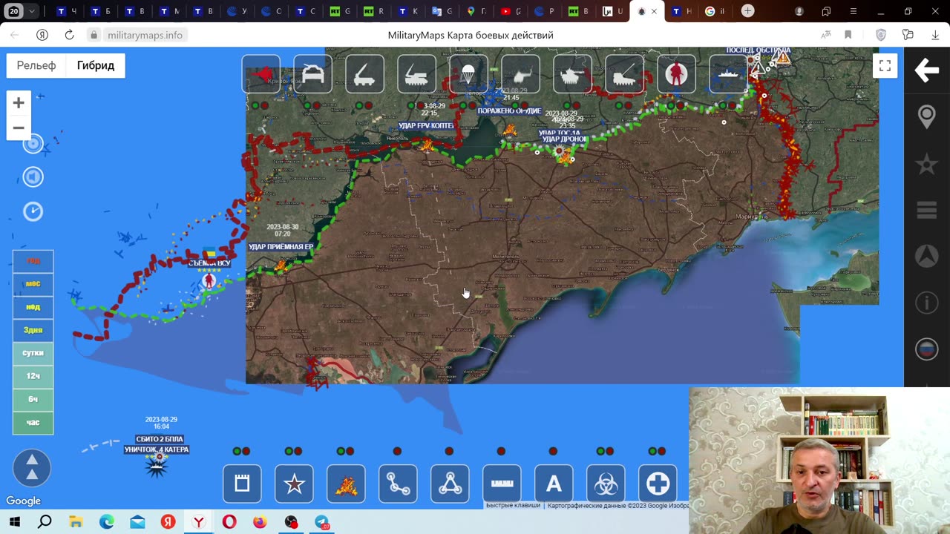Toggle red dot above plus tool
This screenshot has width=950, height=534.
pyautogui.click(x=661, y=451)
